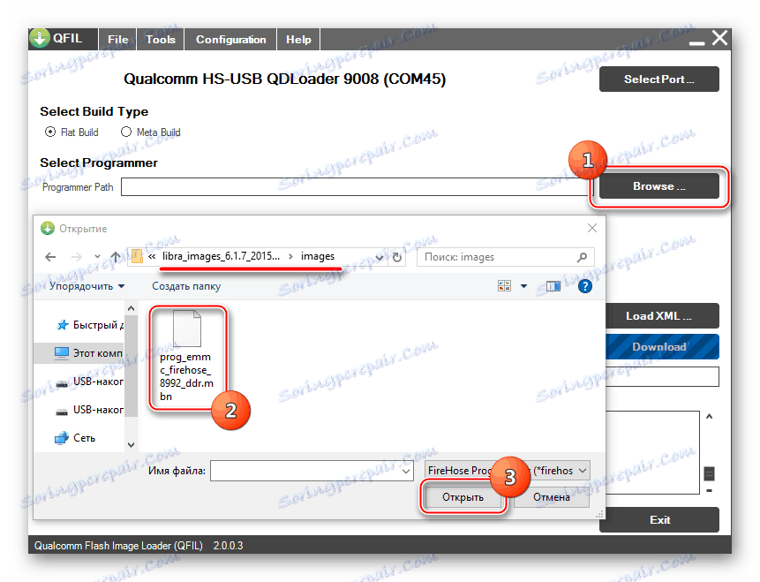This screenshot has width=760, height=582.
Task: Click the Back navigation arrow in Открытие dialog
Action: pos(50,256)
